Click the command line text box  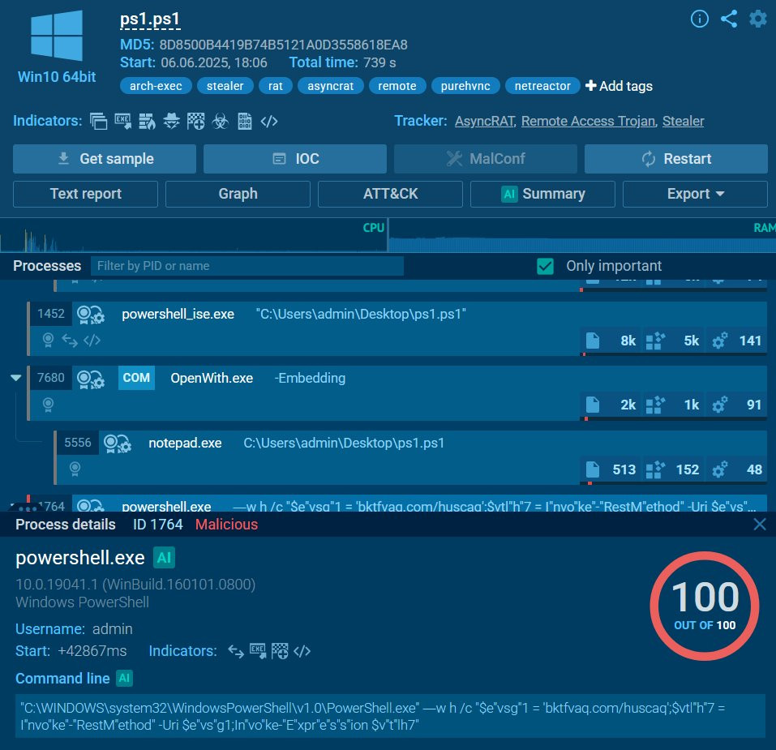tap(390, 717)
